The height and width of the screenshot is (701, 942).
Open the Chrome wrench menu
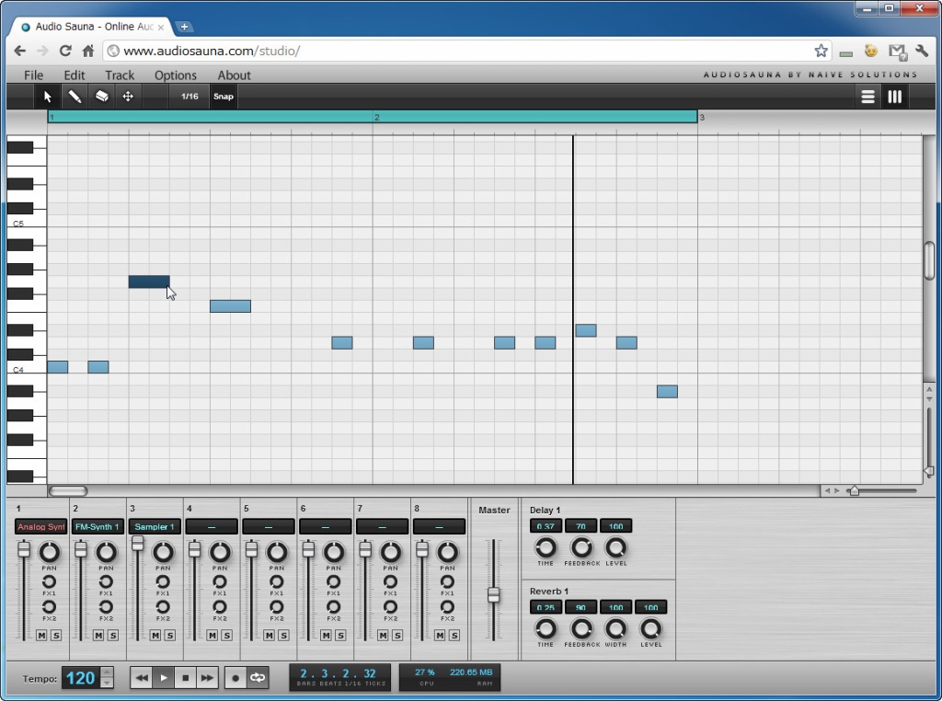click(922, 52)
